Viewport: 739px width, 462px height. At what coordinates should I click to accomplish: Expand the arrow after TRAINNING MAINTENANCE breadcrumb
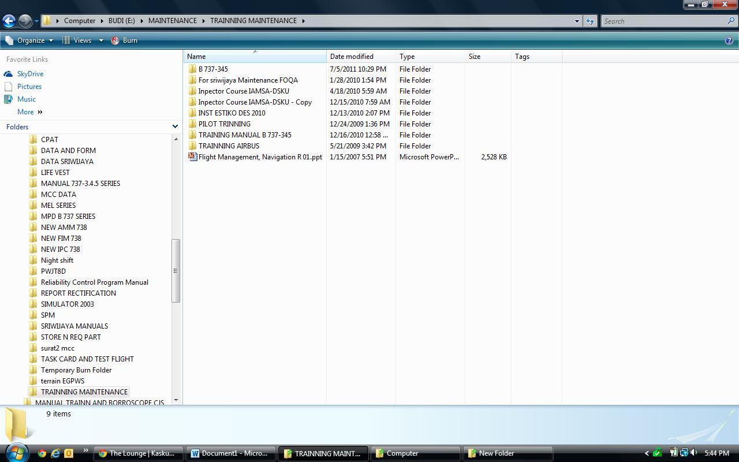click(x=303, y=21)
